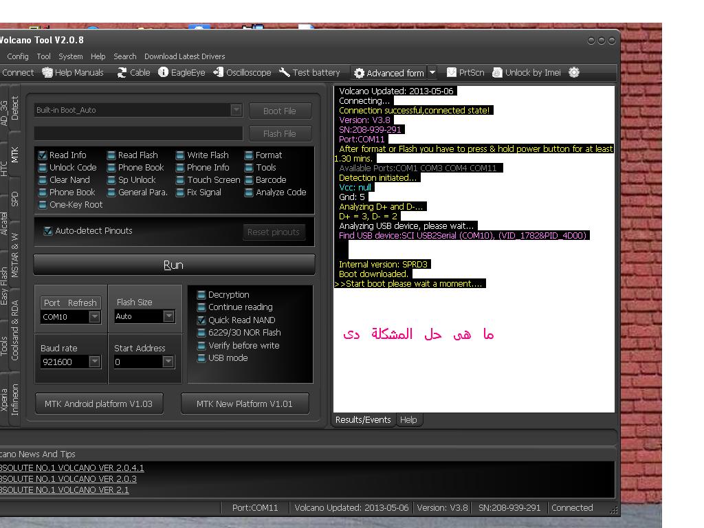Click the Flash File button
The height and width of the screenshot is (528, 704).
click(280, 134)
